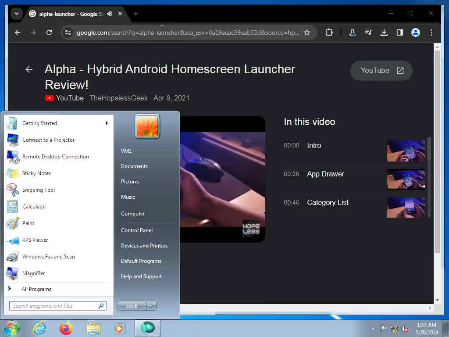Click the video player preview
Viewport: 449px width, 337px height.
222,179
